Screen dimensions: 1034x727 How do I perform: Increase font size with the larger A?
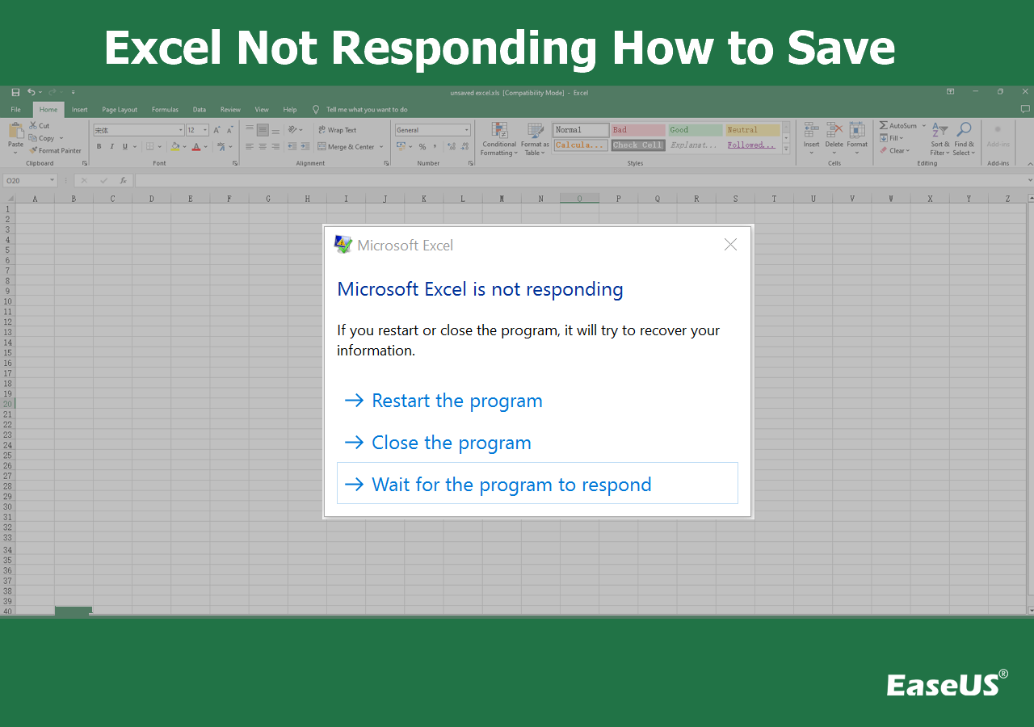point(216,130)
